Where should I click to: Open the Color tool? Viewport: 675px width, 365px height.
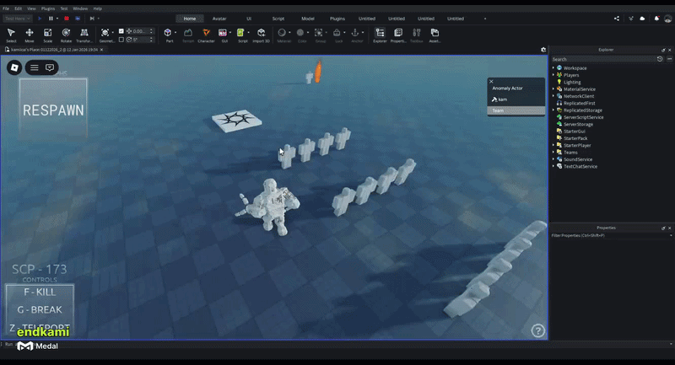pos(301,35)
